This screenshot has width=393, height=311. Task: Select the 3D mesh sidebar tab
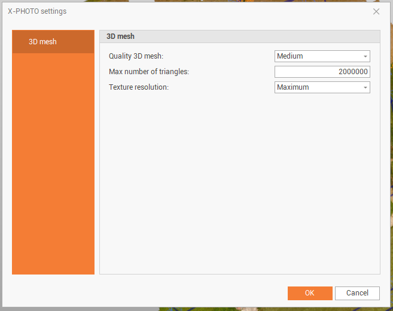tap(53, 42)
